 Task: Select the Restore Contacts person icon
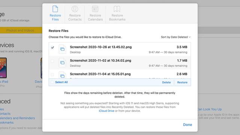(75, 9)
